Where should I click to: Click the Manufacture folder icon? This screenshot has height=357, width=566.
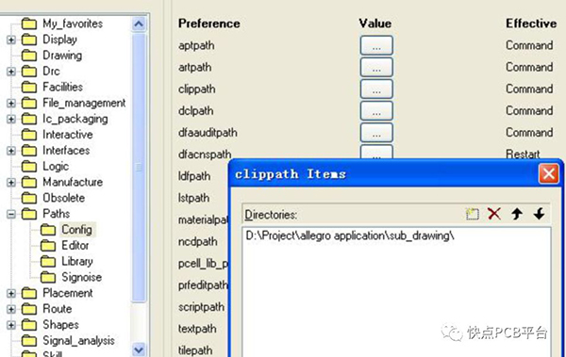[29, 183]
